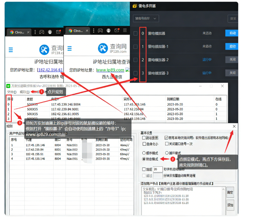Select rule list row 3 with port 8005

click(72, 154)
